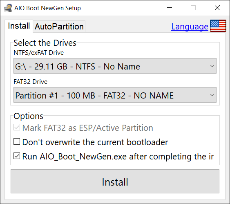Click the 'Select the Drives' group heading
Image resolution: width=230 pixels, height=204 pixels.
(45, 43)
